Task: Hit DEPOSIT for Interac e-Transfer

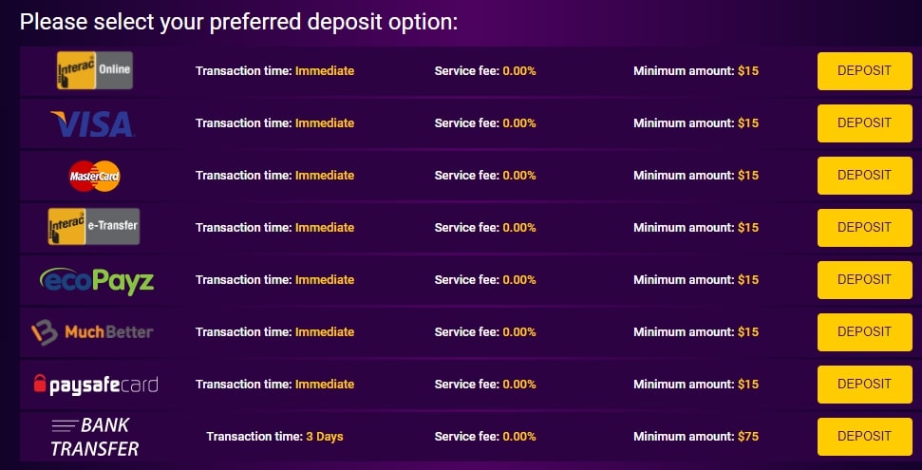Action: click(x=864, y=227)
